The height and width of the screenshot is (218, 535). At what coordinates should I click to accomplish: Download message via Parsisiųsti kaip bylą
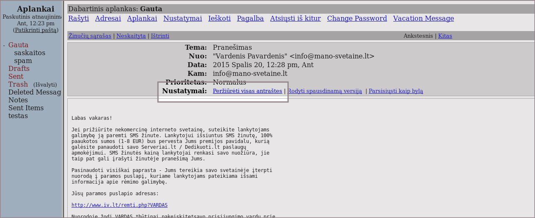tap(396, 91)
